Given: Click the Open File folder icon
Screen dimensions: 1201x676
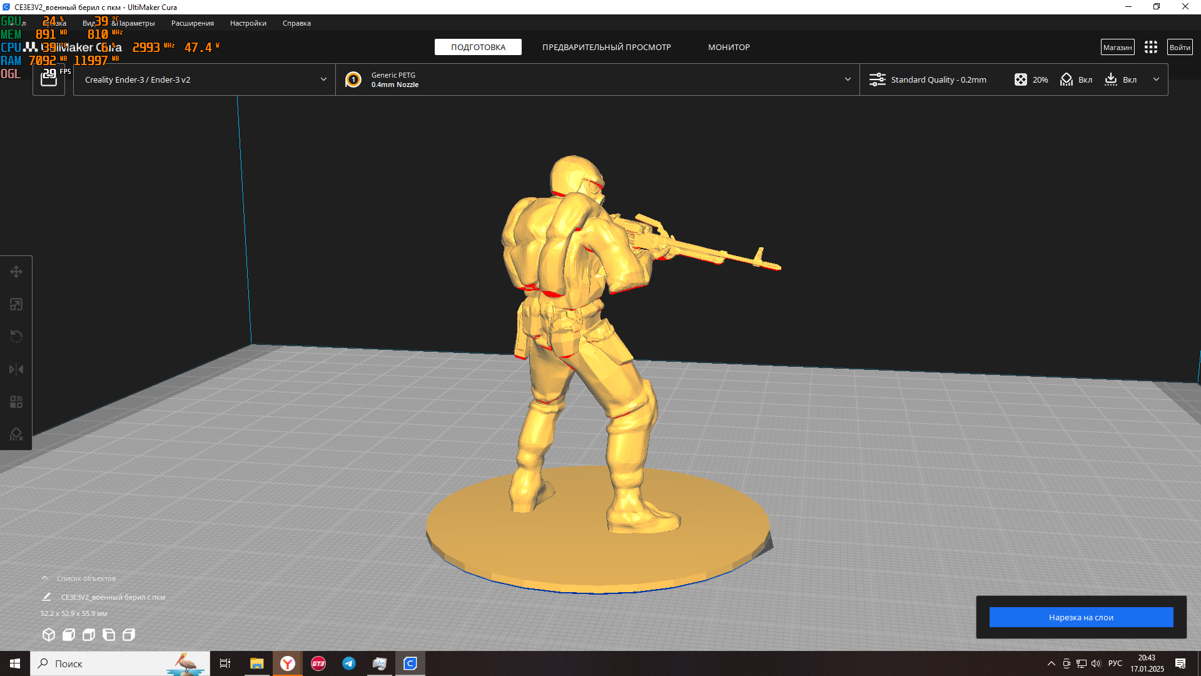Looking at the screenshot, I should tap(49, 79).
